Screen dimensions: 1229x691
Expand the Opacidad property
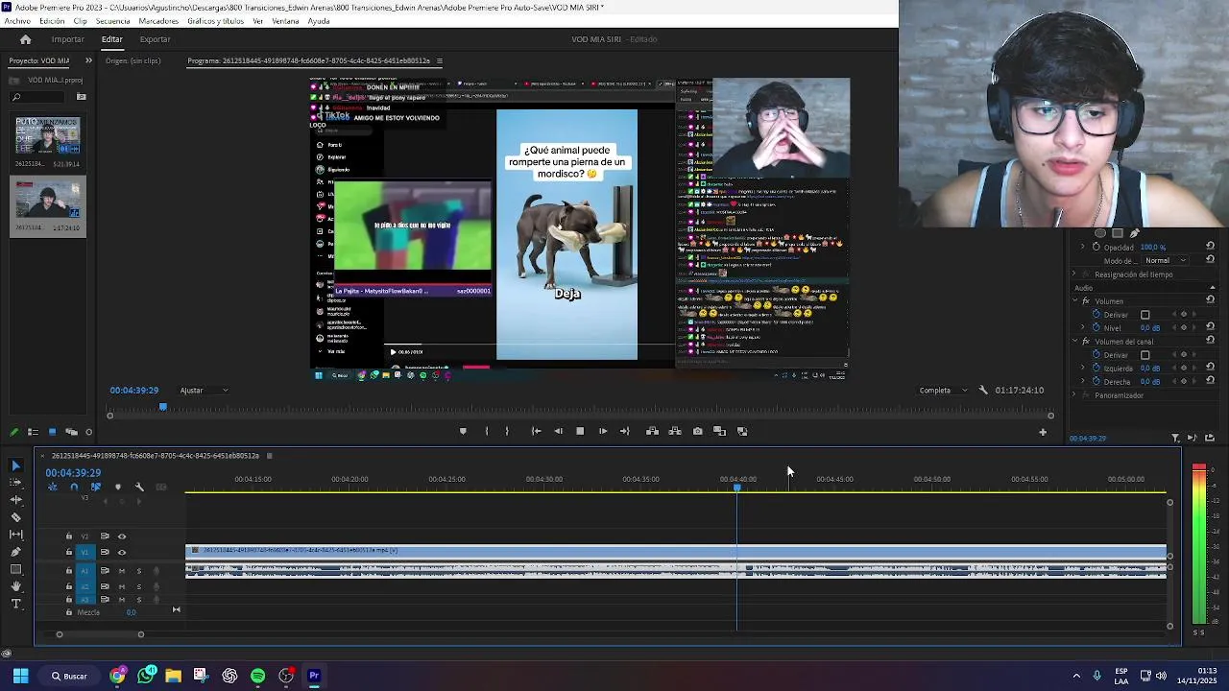tap(1083, 247)
